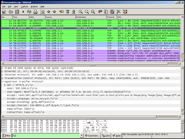Zoom out with the minus magnifier
Viewport: 185px width, 139px height.
click(x=87, y=12)
